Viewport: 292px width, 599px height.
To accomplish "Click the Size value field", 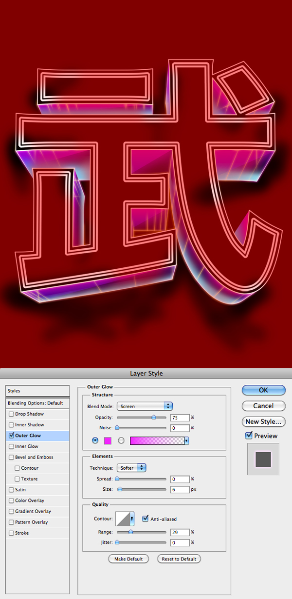I will click(180, 489).
